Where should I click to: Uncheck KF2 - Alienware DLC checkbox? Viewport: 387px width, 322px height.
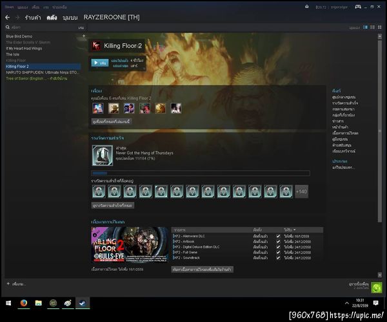tap(278, 236)
